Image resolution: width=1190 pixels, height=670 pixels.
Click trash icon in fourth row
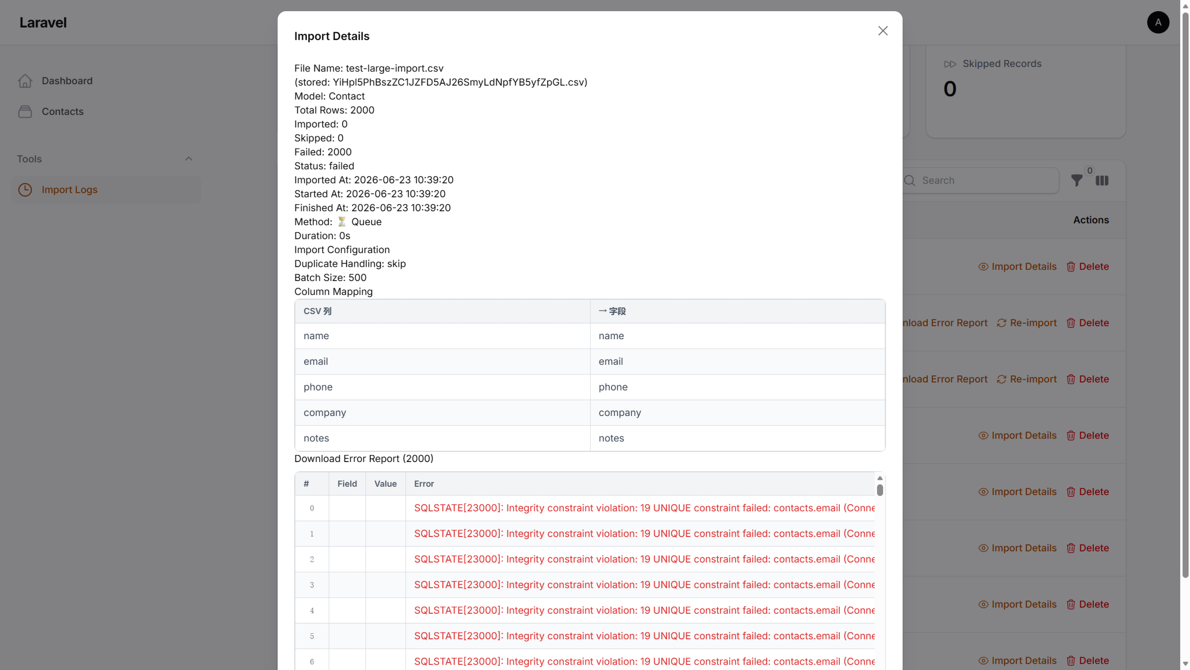[1071, 436]
